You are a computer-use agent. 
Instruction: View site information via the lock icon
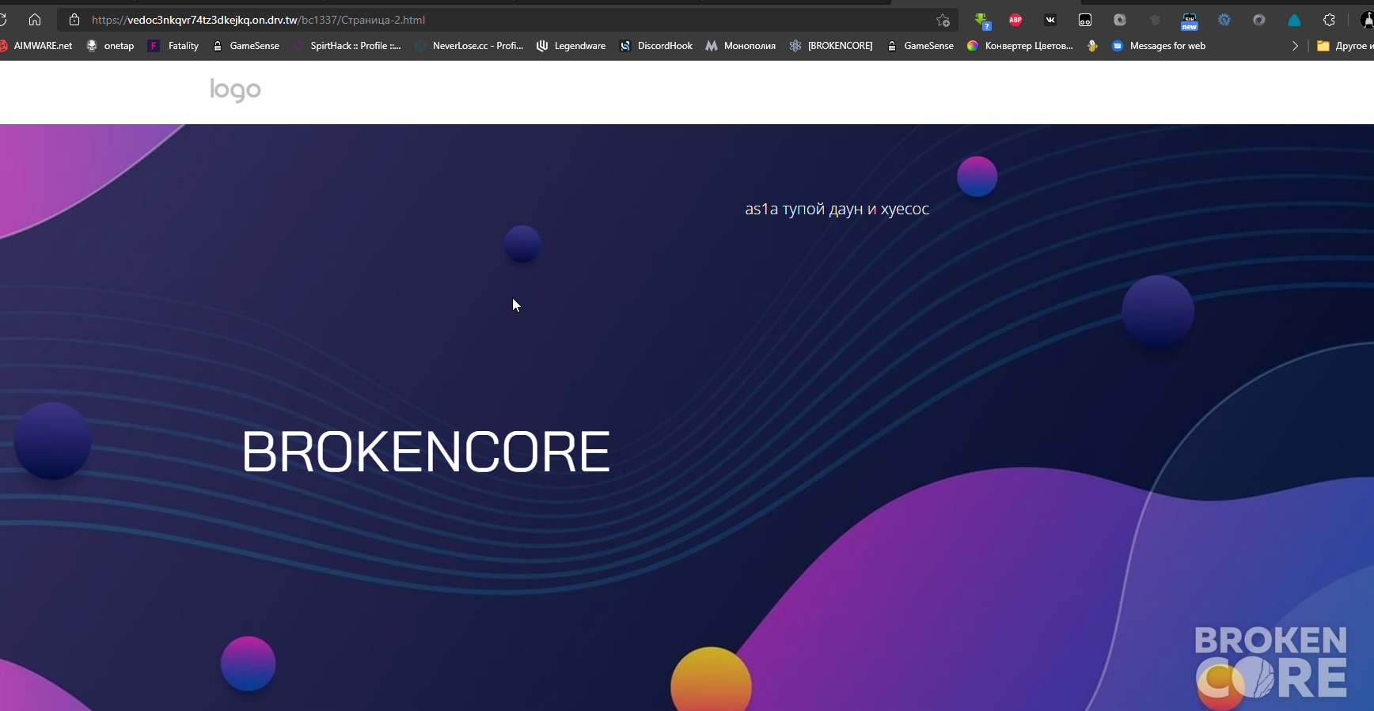click(x=74, y=20)
